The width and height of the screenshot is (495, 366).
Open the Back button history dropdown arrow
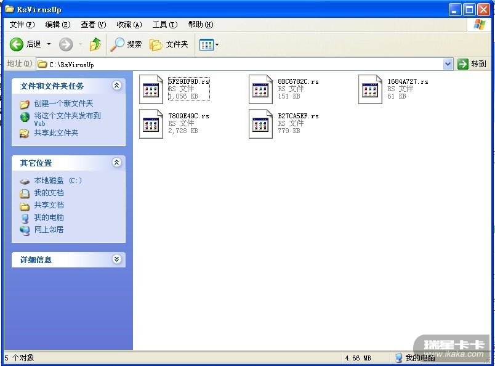[x=49, y=44]
